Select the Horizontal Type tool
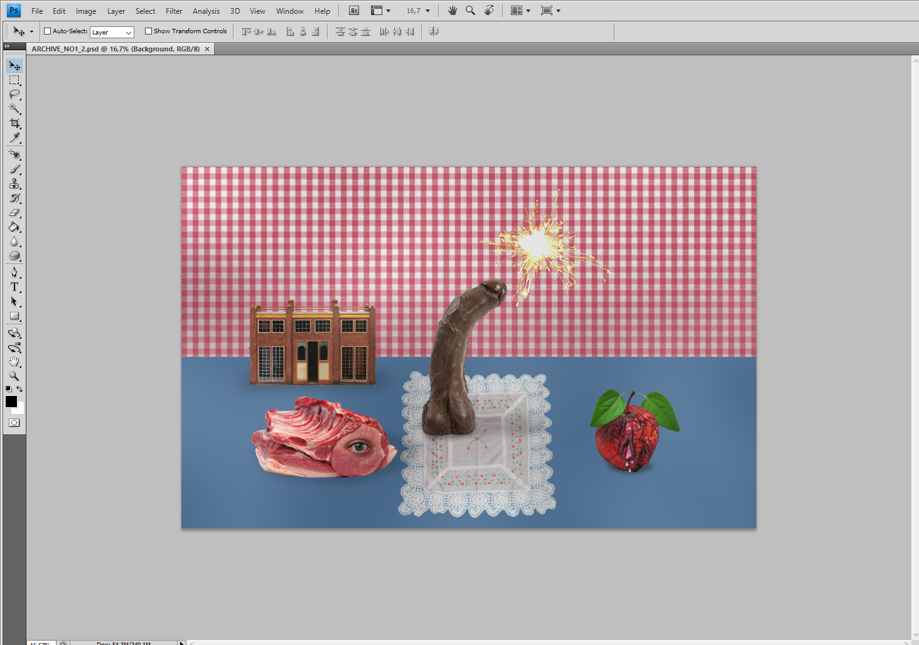This screenshot has height=645, width=919. tap(14, 287)
